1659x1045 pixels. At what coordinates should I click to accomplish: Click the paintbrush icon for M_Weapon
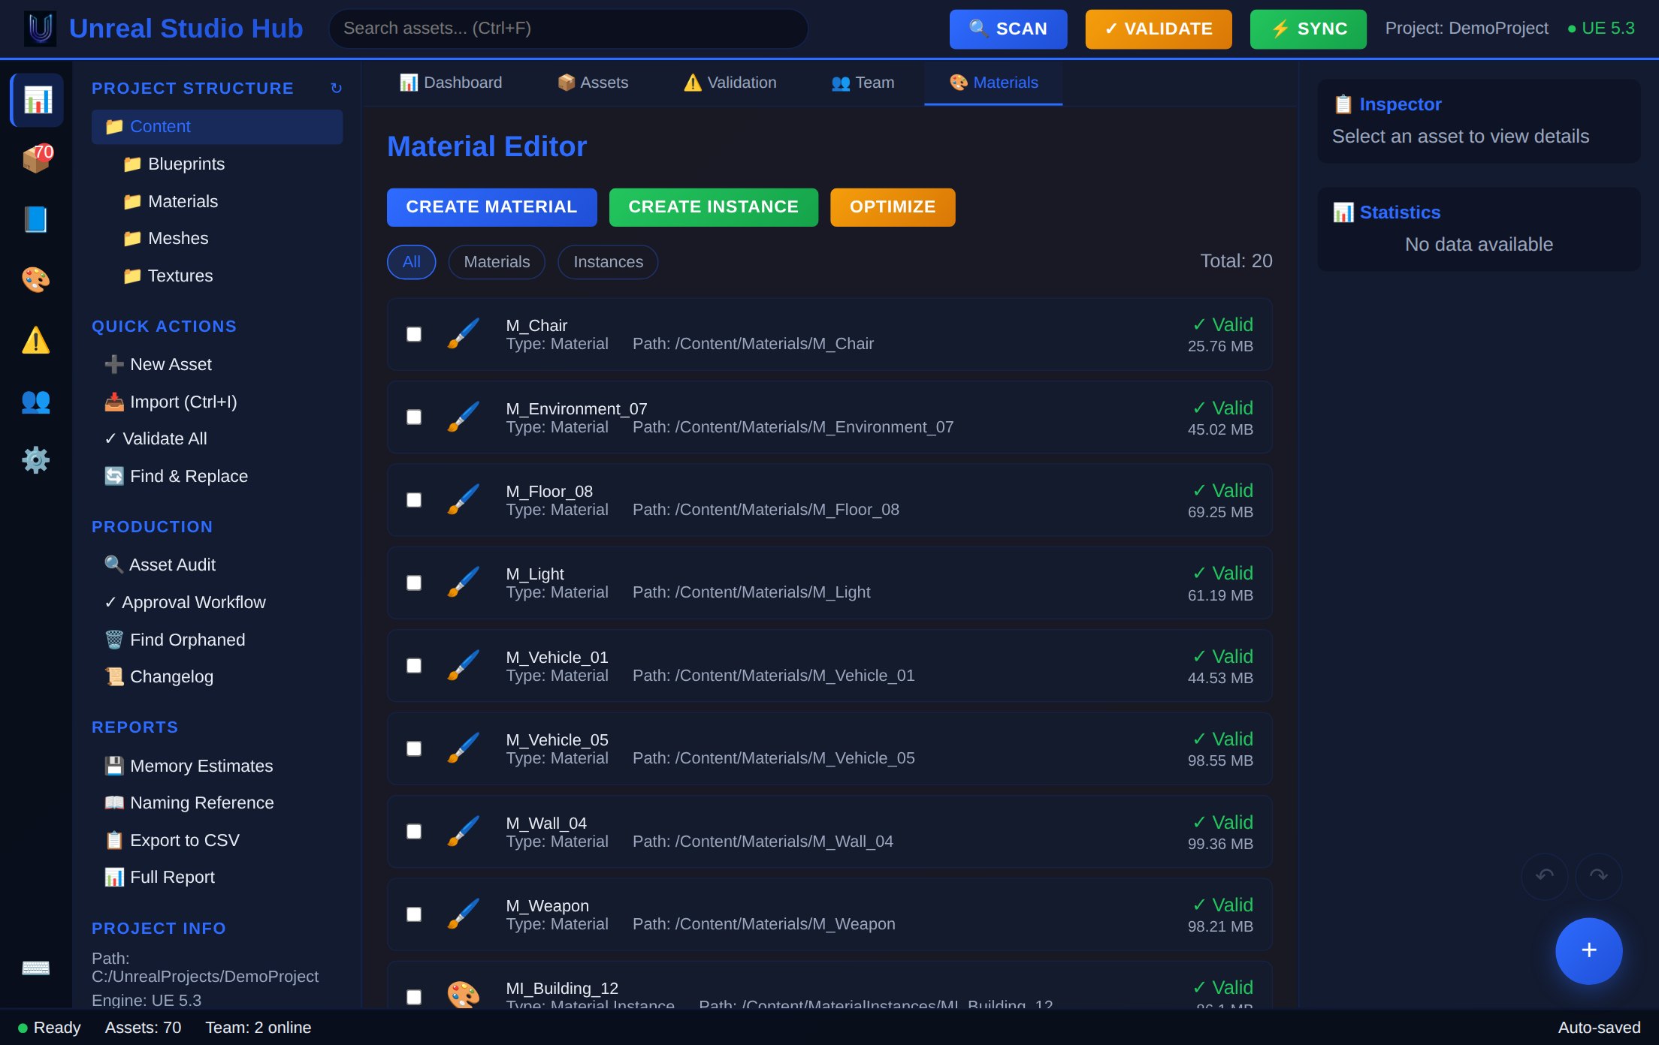[x=464, y=914]
